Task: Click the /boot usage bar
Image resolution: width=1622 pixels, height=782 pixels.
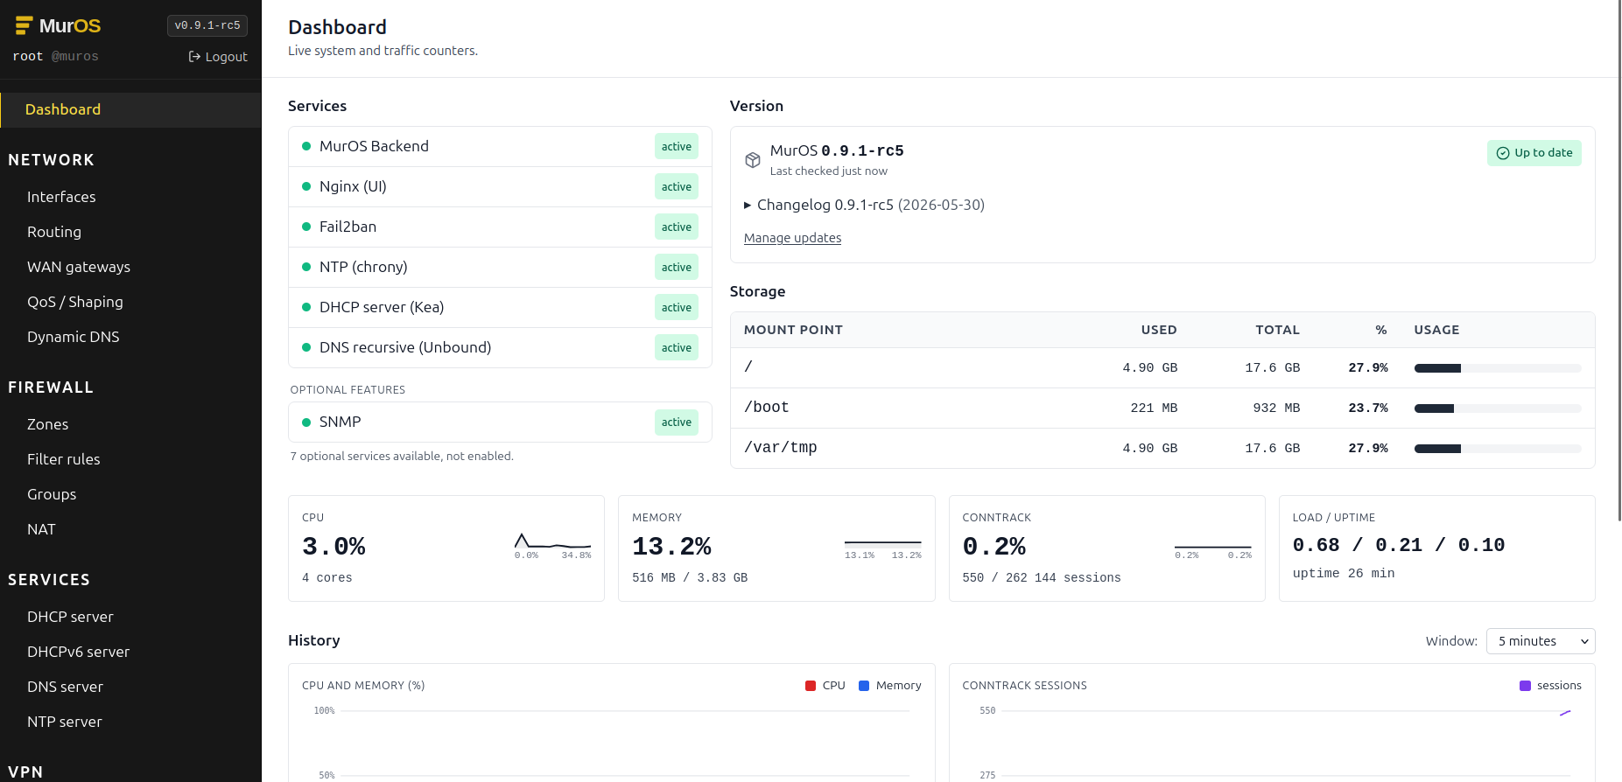Action: point(1498,408)
